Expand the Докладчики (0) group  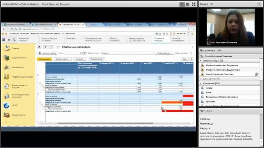click(x=201, y=79)
